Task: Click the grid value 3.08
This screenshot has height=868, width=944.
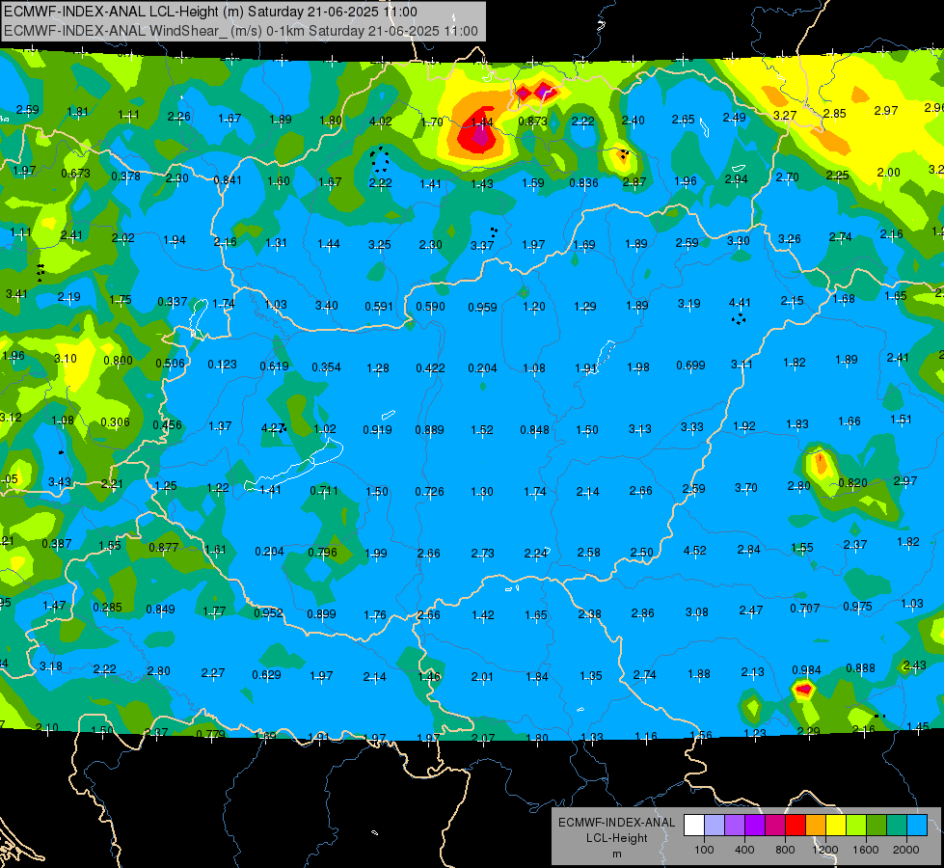Action: point(697,612)
